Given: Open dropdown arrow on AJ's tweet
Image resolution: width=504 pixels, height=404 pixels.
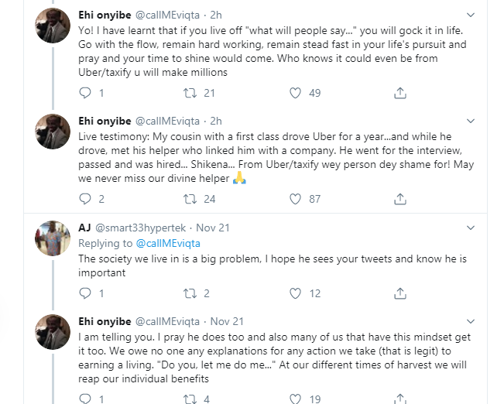Looking at the screenshot, I should (x=470, y=228).
